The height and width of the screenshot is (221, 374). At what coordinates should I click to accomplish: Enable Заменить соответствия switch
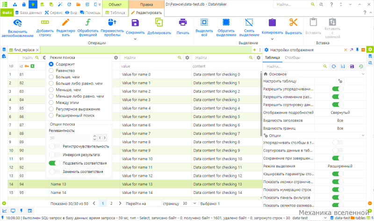pos(54,171)
